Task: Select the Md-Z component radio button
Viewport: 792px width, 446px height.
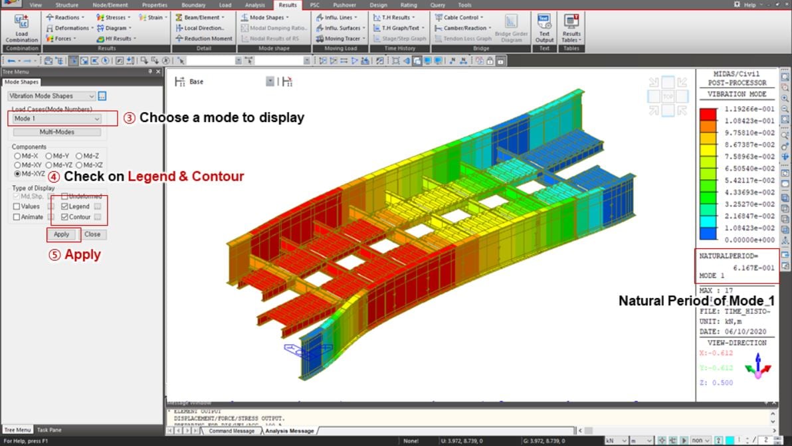Action: [x=79, y=157]
